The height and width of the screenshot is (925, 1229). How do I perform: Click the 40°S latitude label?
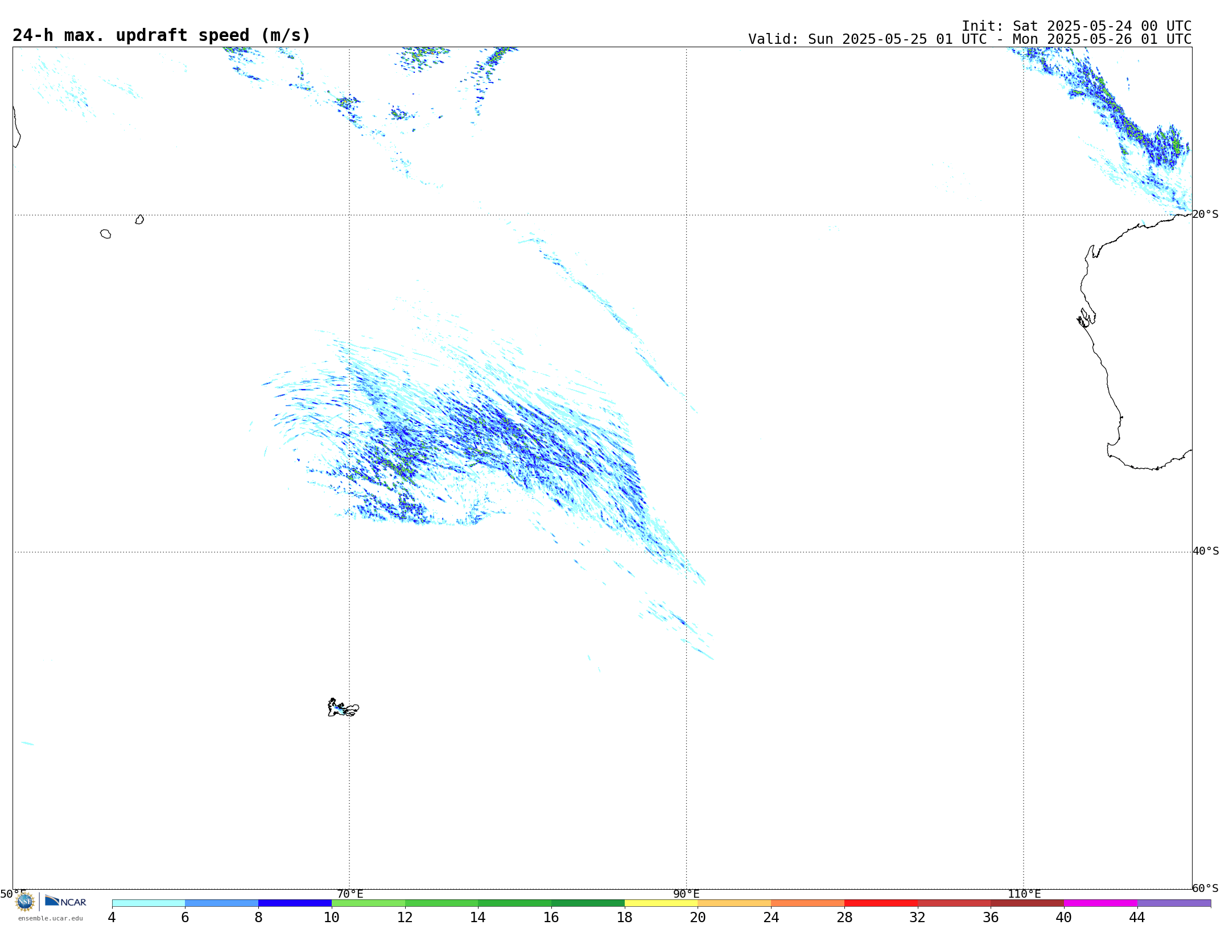coord(1206,551)
